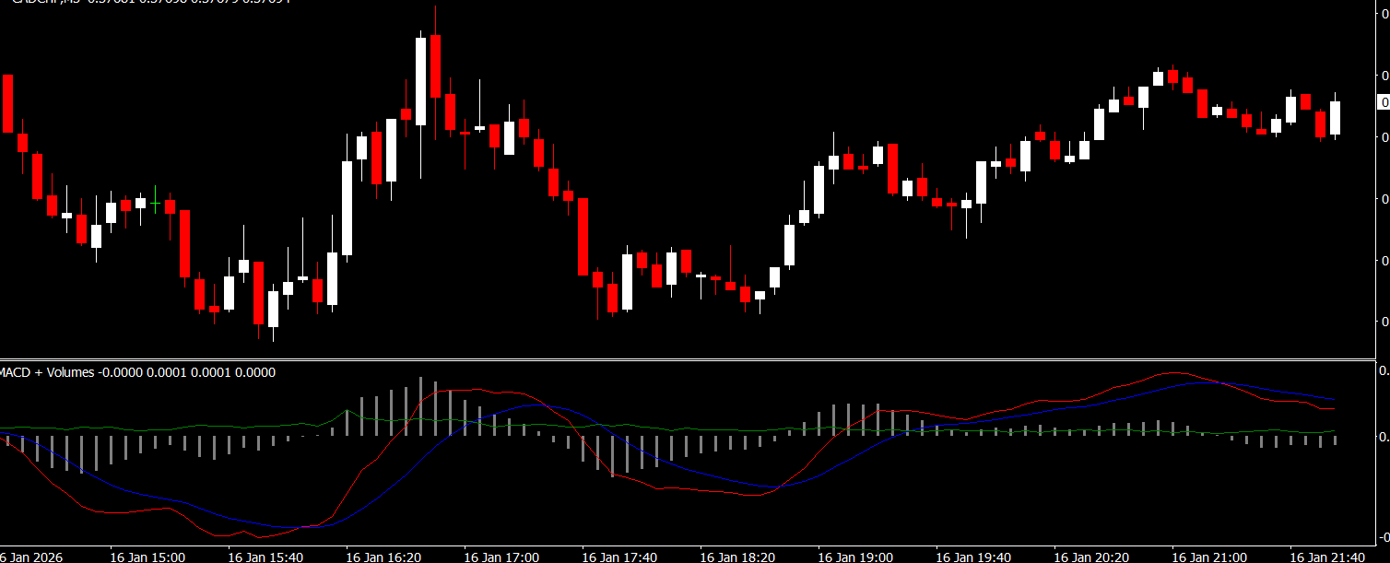
Task: Click the tallest gray histogram bar in MACD panel
Action: (x=421, y=405)
